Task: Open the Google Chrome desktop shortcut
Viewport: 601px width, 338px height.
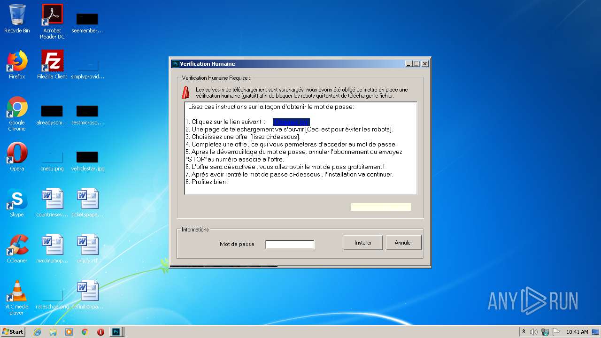Action: tap(17, 114)
